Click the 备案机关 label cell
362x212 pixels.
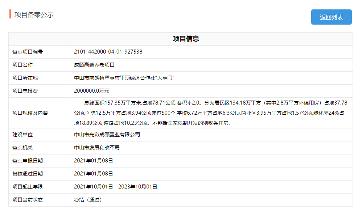pyautogui.click(x=40, y=148)
